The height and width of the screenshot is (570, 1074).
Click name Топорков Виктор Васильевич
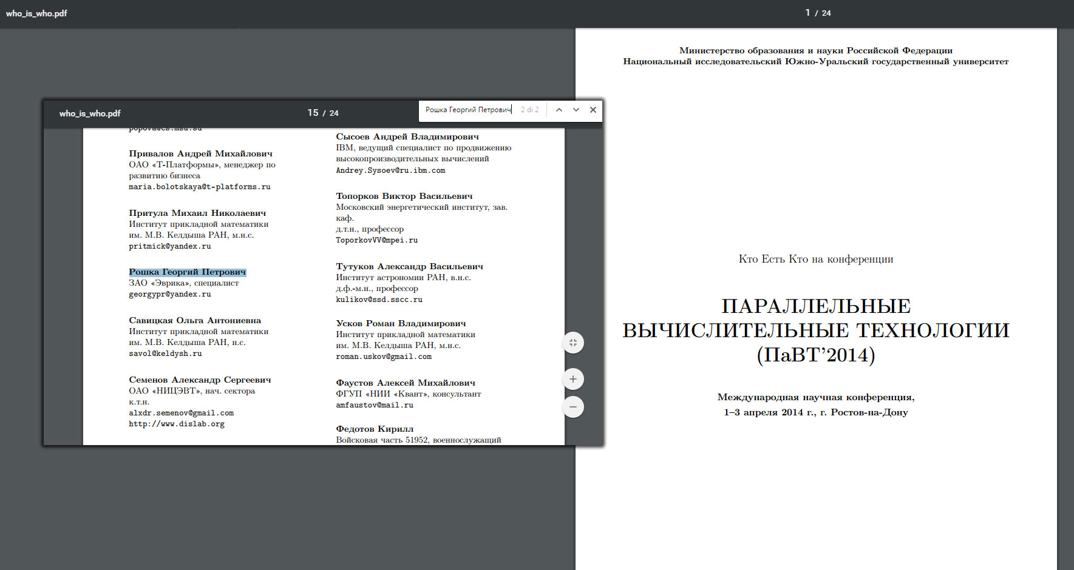pyautogui.click(x=404, y=196)
